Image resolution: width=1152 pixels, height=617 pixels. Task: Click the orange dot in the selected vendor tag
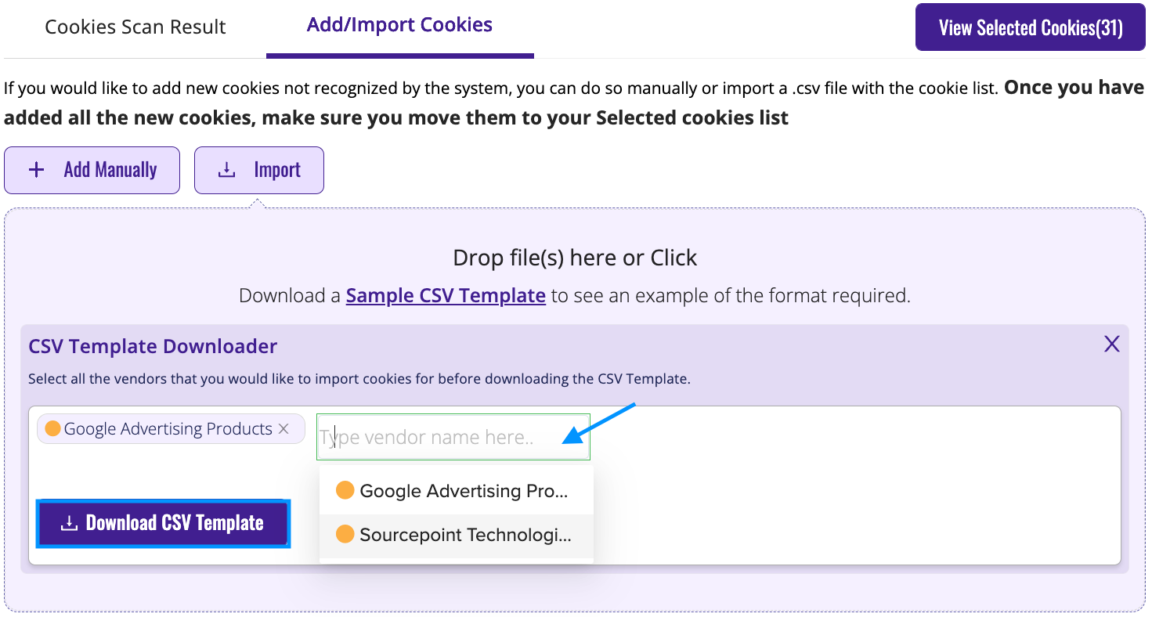point(53,429)
